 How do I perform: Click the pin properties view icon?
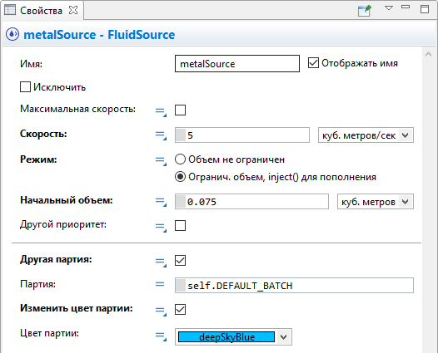tap(365, 11)
